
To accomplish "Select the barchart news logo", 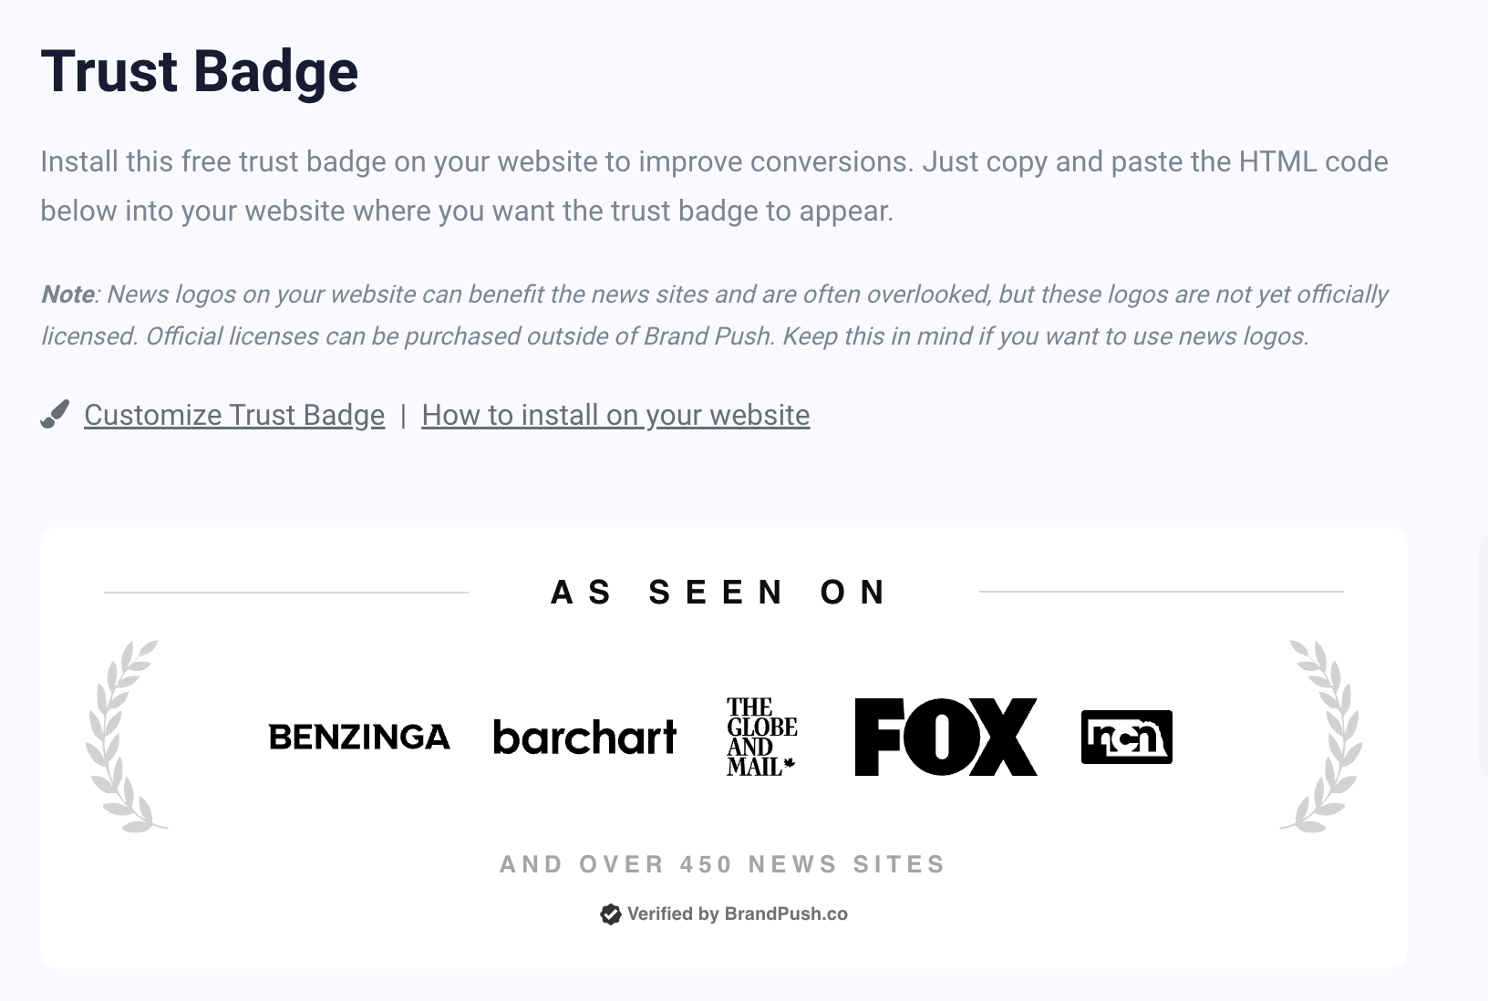I will coord(584,737).
